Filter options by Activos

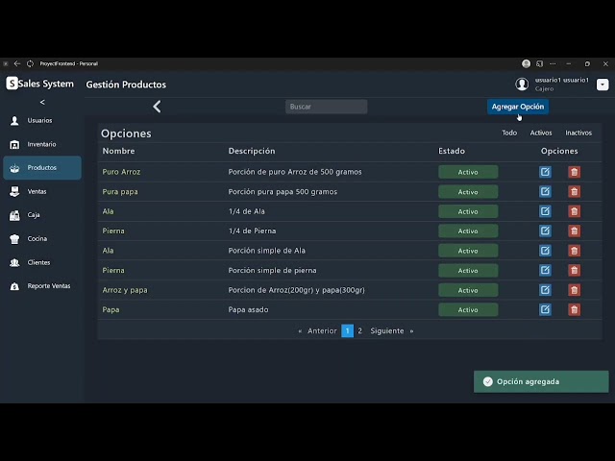coord(541,133)
